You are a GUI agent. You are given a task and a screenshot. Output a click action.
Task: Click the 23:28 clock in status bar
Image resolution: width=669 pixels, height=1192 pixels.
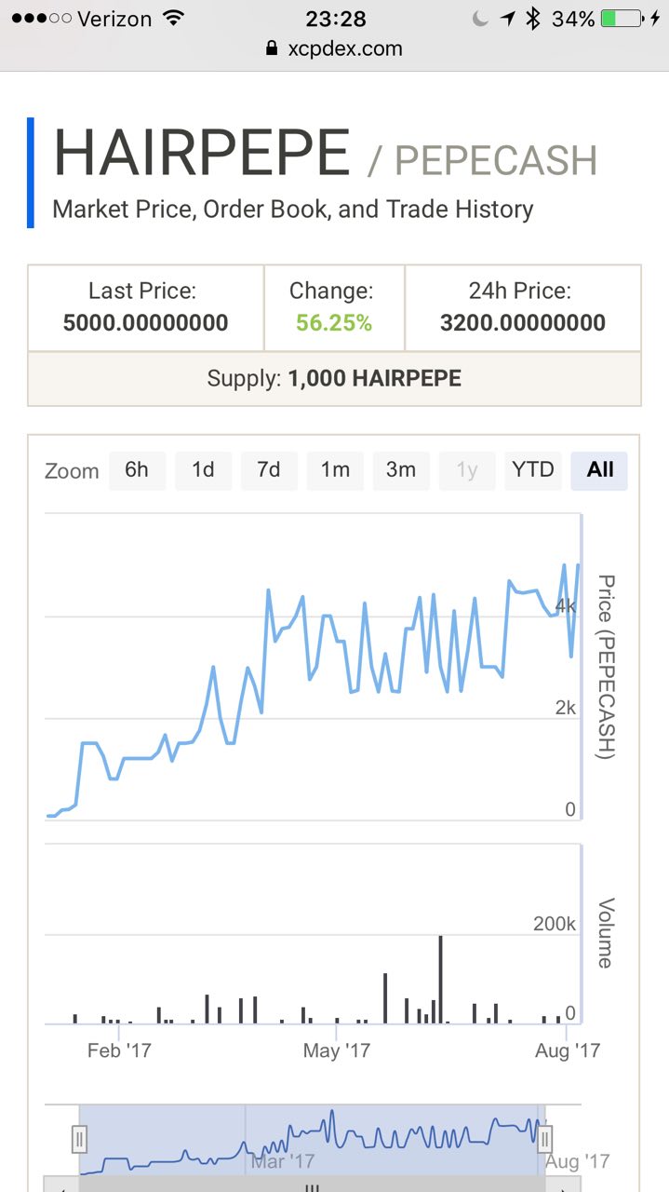pos(336,19)
